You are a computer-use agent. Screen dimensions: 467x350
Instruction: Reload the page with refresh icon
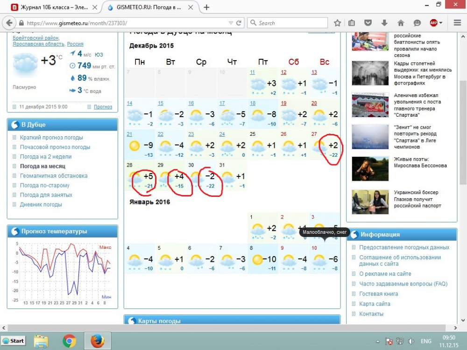239,23
